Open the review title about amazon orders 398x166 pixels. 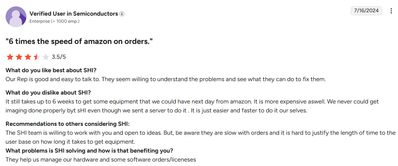click(x=79, y=42)
